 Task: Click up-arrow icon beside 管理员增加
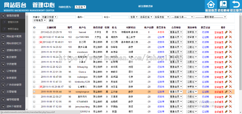[x=5, y=29]
